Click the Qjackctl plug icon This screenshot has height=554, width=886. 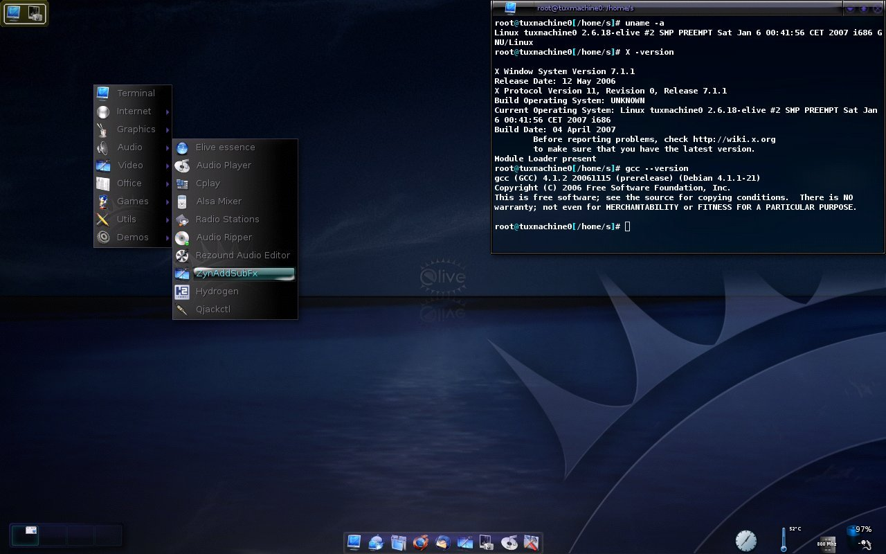pos(182,310)
